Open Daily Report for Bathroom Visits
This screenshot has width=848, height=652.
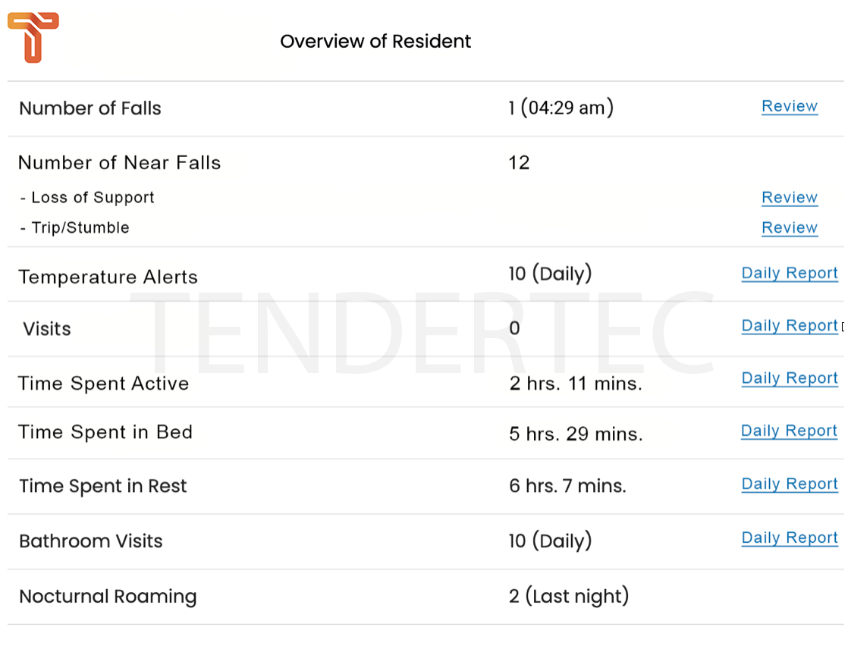coord(790,538)
